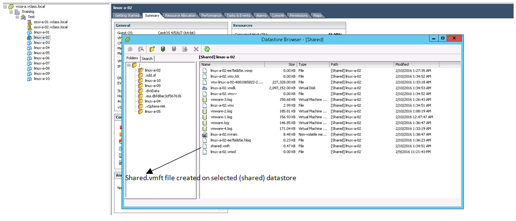Select the Summary tab
Viewport: 516px width, 221px height.
tap(153, 15)
